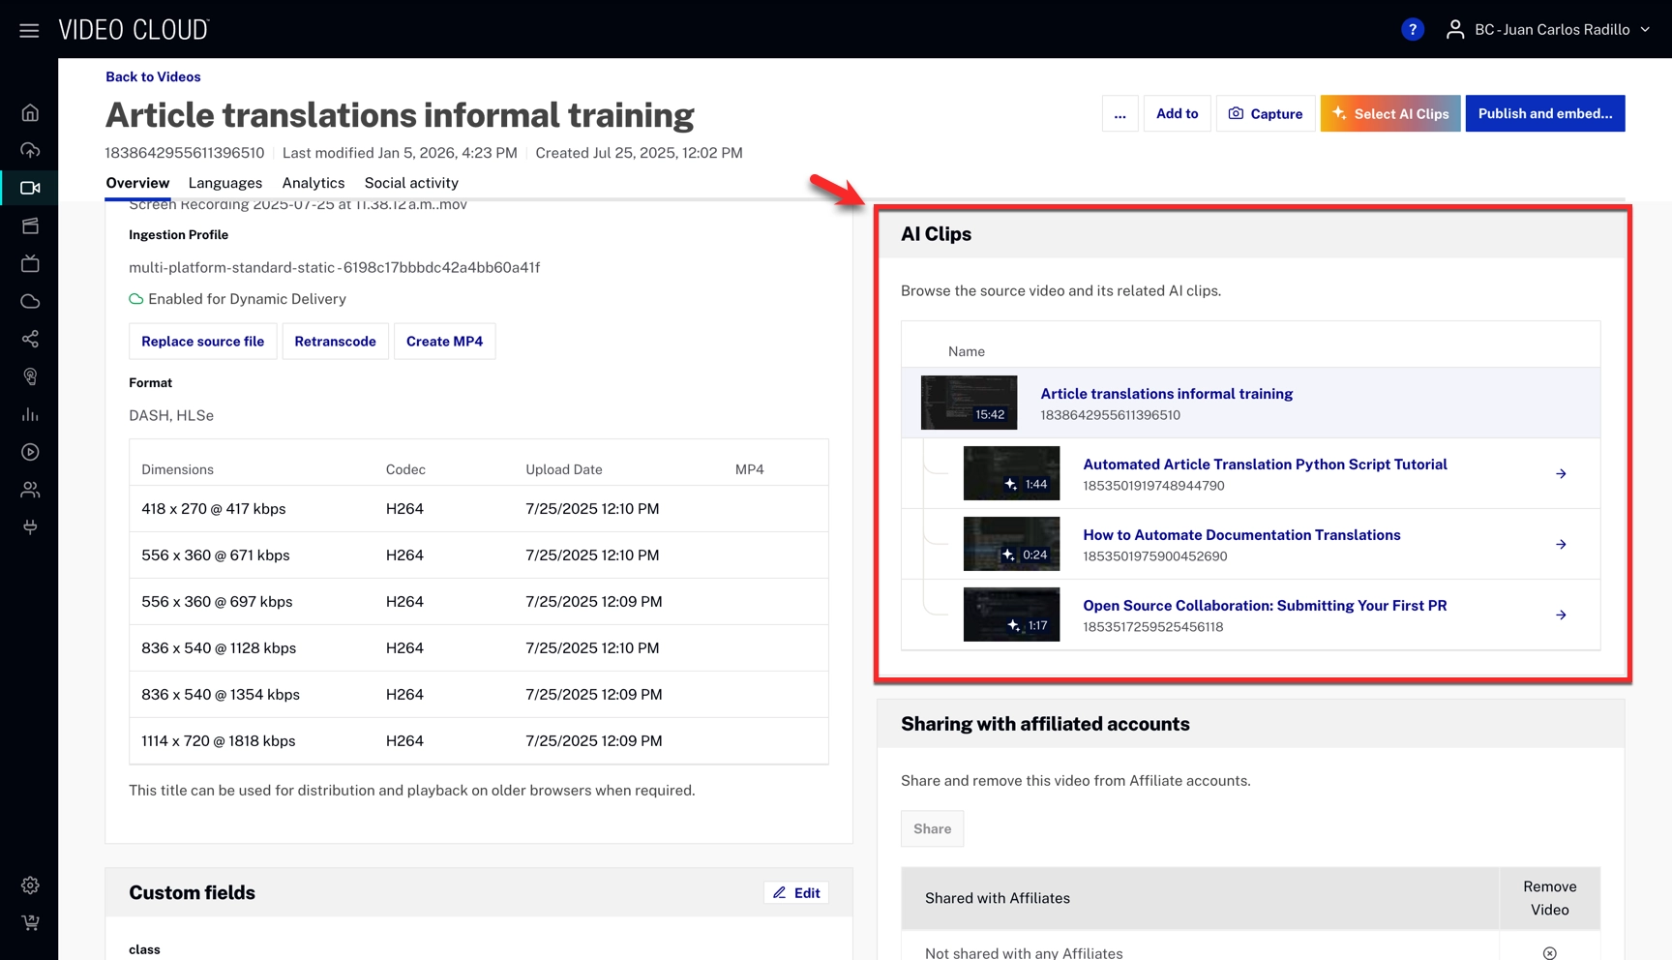This screenshot has height=960, width=1672.
Task: Go to Home via sidebar icon
Action: [x=30, y=113]
